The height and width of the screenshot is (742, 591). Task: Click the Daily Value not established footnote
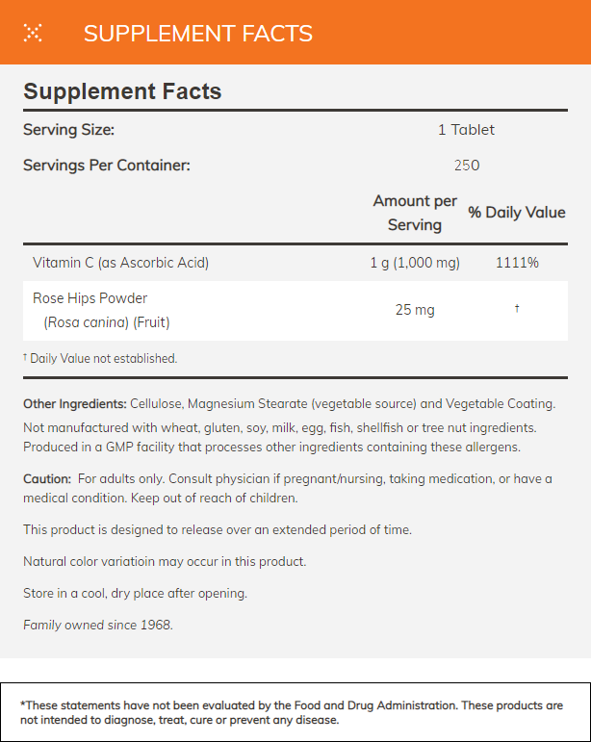click(100, 358)
